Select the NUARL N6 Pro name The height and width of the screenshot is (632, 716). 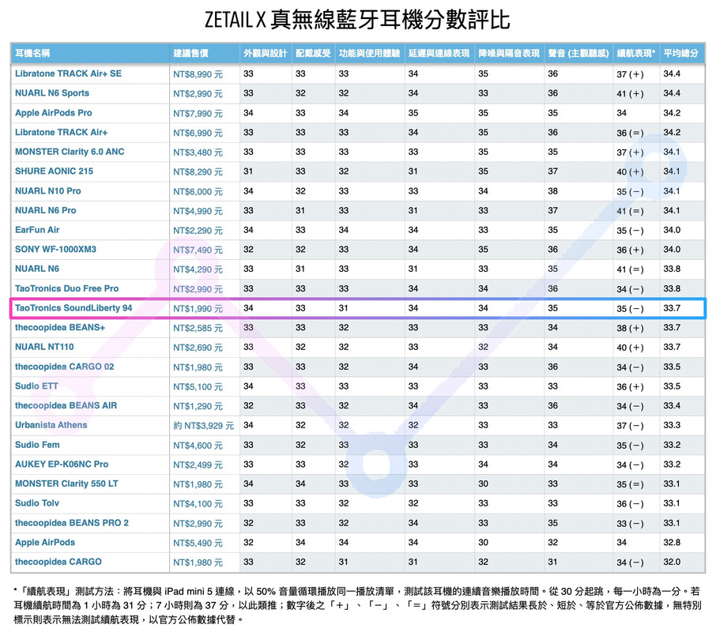coord(46,210)
